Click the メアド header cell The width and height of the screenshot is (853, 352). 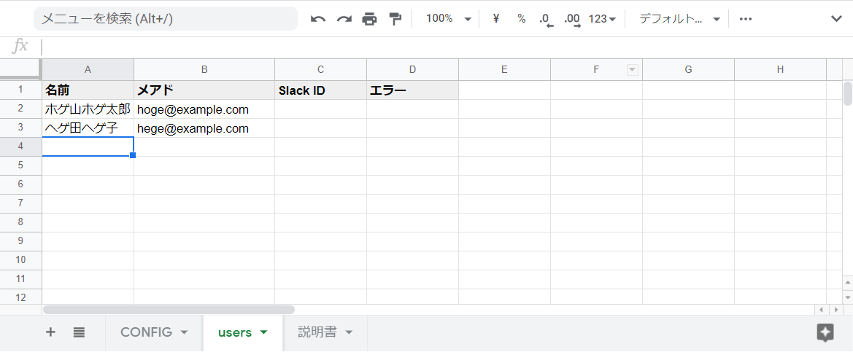tap(204, 90)
